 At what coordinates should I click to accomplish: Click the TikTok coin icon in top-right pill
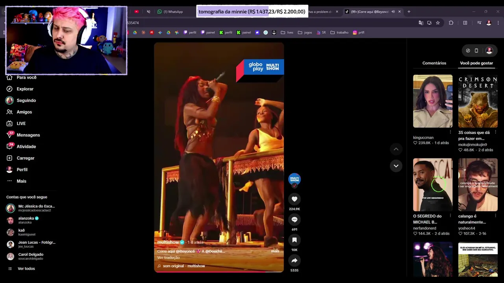pos(468,51)
